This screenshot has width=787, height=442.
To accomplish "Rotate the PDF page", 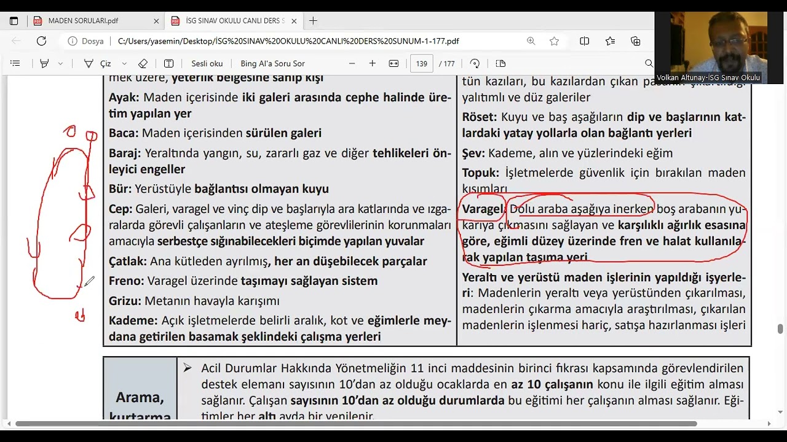I will 475,63.
